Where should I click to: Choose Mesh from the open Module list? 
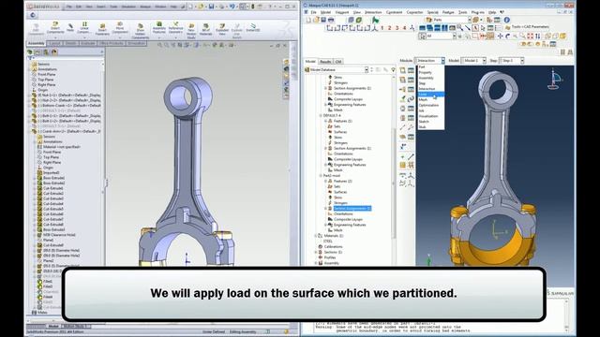click(431, 100)
